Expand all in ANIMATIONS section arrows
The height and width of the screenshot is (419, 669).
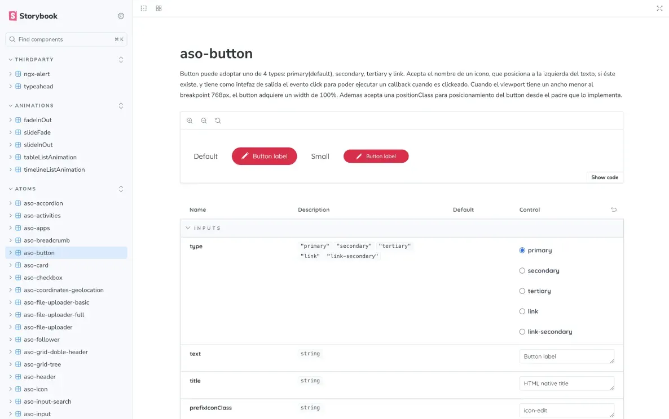click(x=121, y=106)
